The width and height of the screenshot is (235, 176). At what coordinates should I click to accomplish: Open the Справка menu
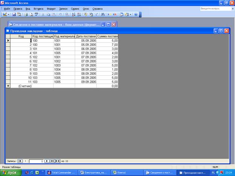(x=98, y=9)
